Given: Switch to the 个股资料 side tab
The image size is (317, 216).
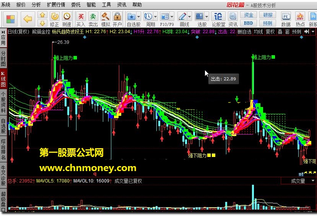Looking at the screenshot, I should [3, 102].
